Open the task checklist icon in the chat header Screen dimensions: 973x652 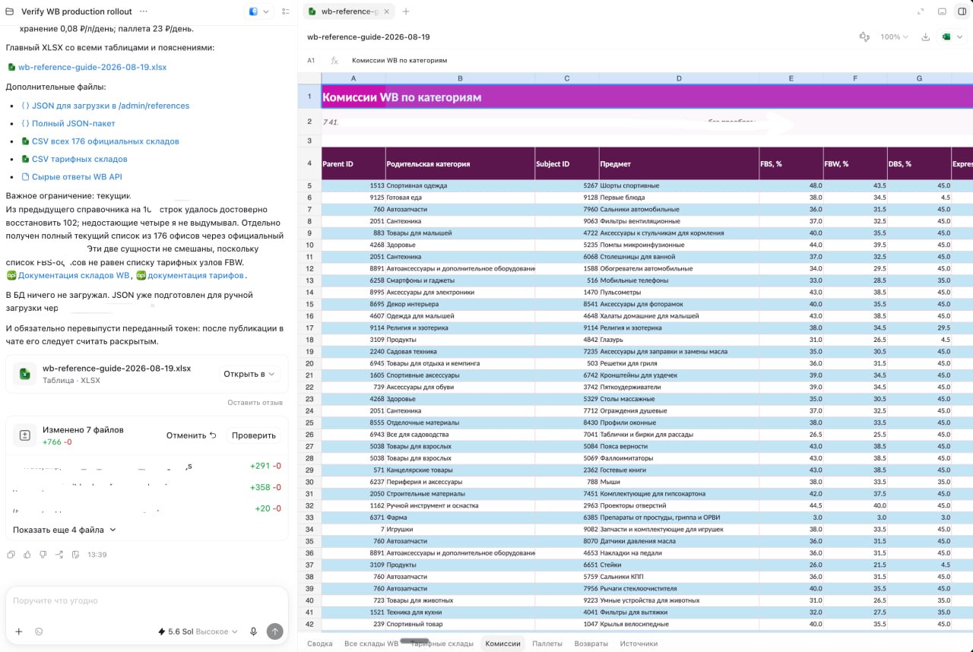click(x=285, y=11)
